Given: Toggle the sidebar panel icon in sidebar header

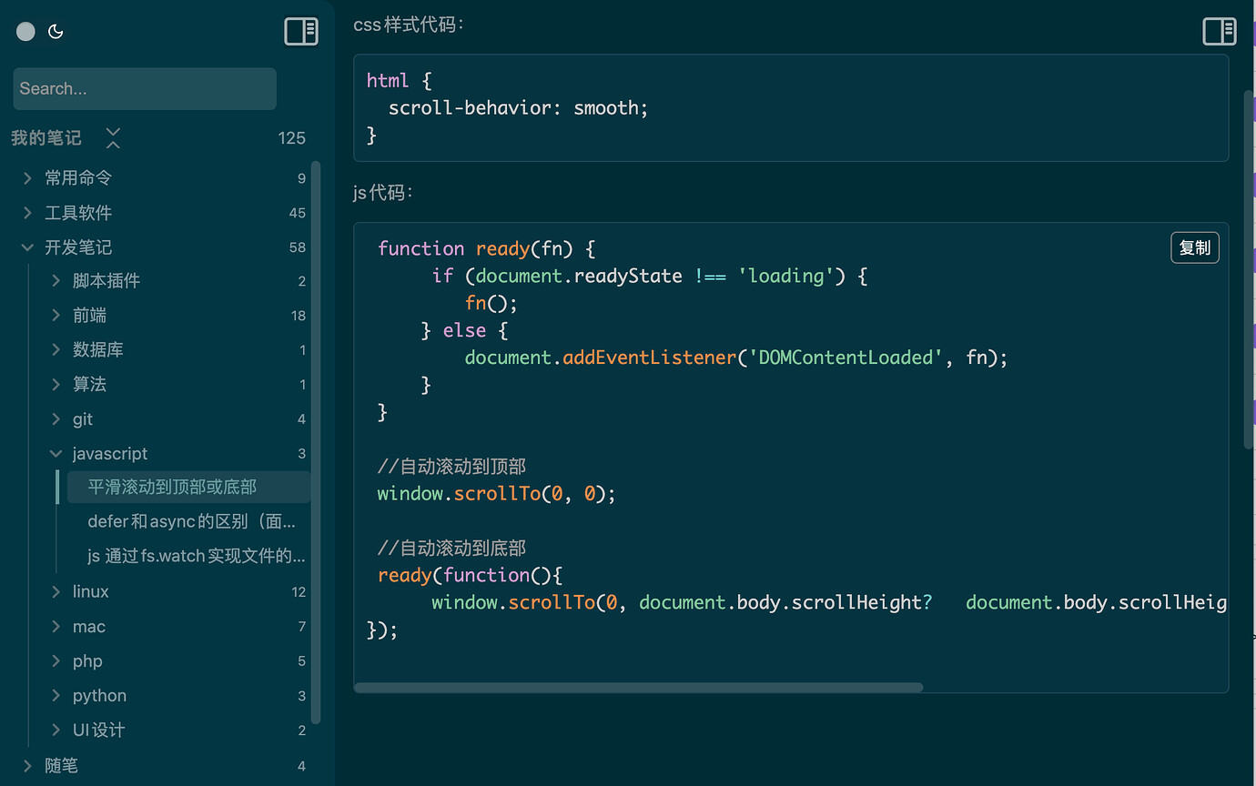Looking at the screenshot, I should pyautogui.click(x=301, y=31).
